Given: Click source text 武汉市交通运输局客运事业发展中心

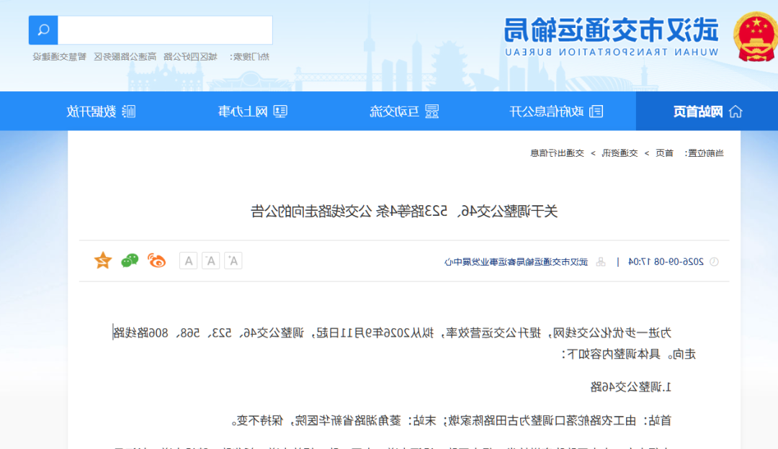Looking at the screenshot, I should 516,262.
